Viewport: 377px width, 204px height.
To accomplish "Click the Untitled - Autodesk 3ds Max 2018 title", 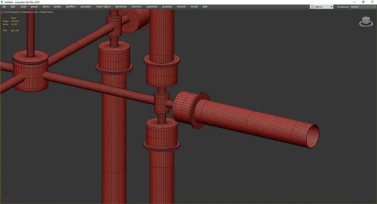I will pos(22,2).
